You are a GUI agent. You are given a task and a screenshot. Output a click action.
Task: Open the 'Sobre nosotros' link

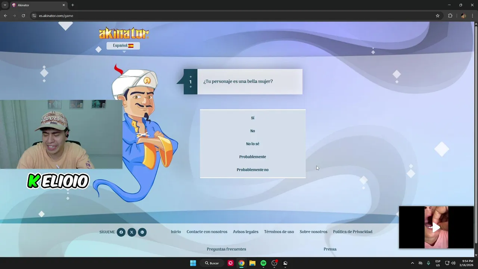pos(313,232)
